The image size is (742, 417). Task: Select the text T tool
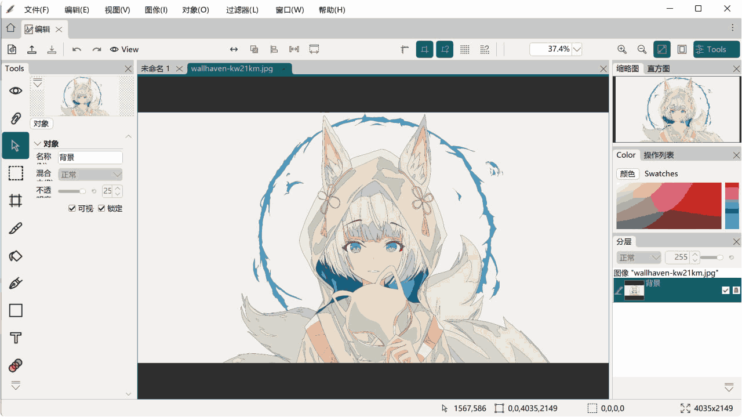16,338
